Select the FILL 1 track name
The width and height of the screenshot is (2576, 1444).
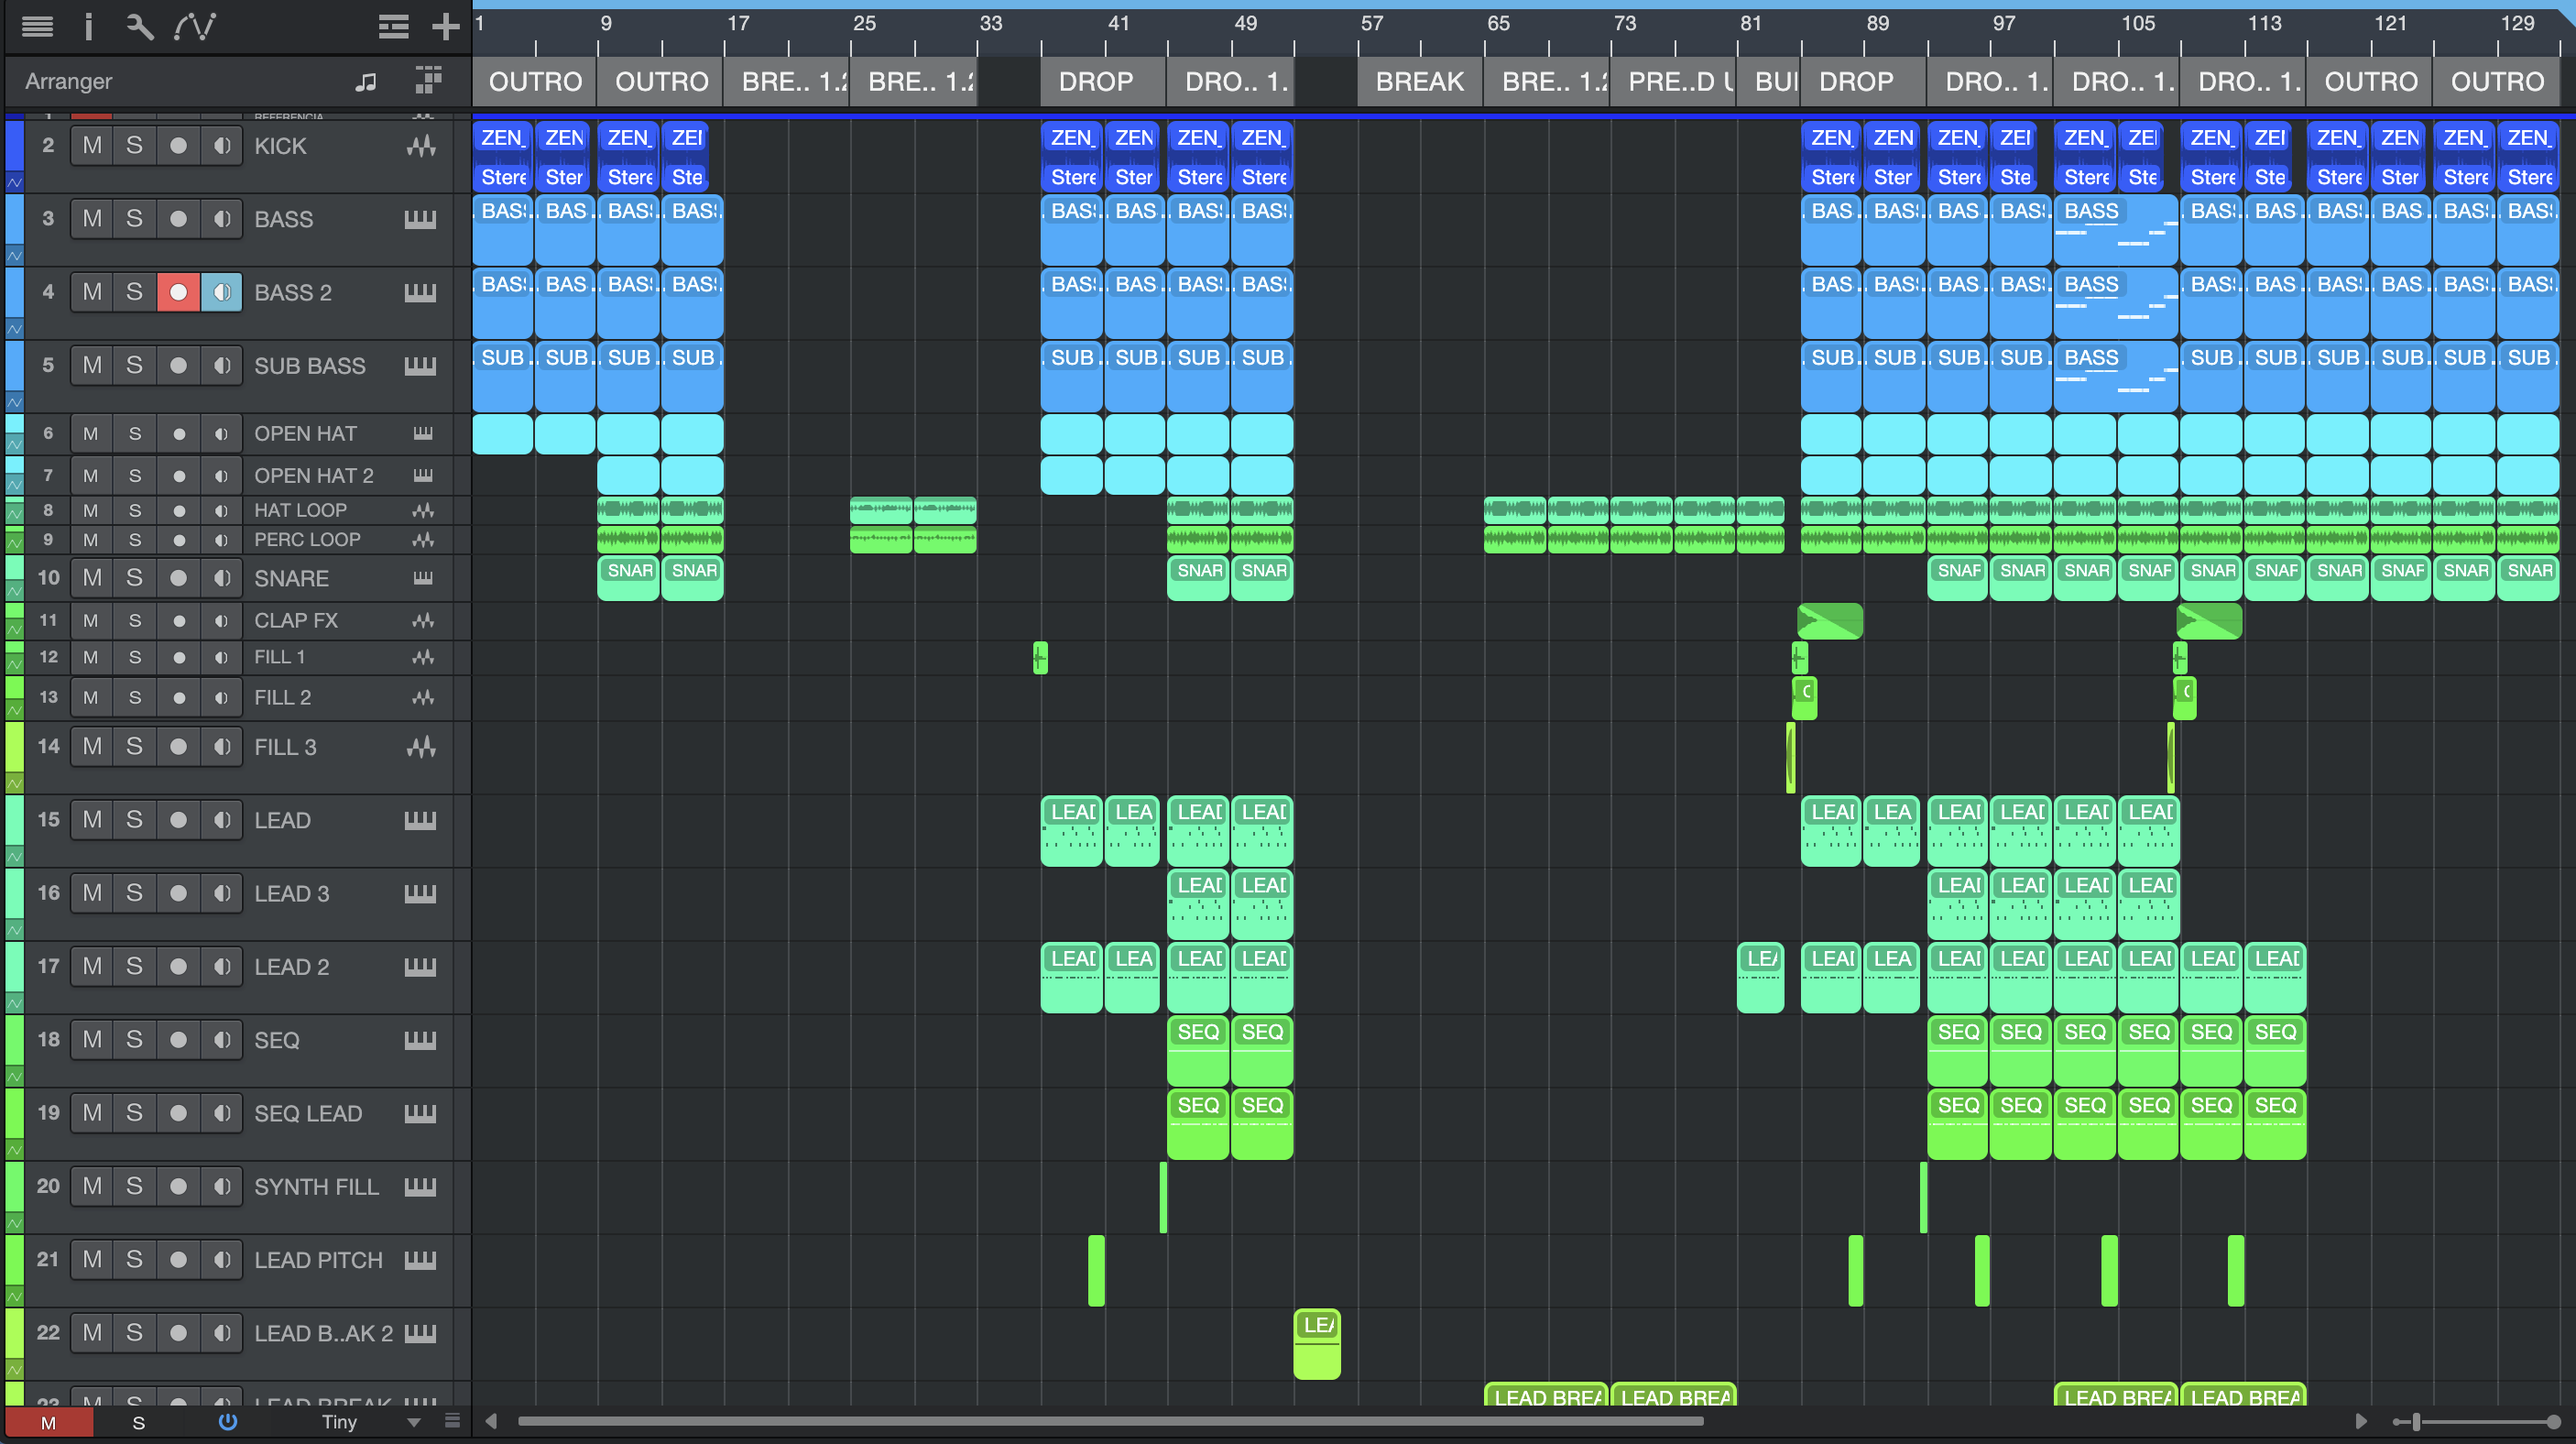click(279, 657)
